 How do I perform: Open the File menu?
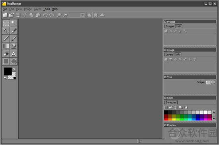[5, 9]
